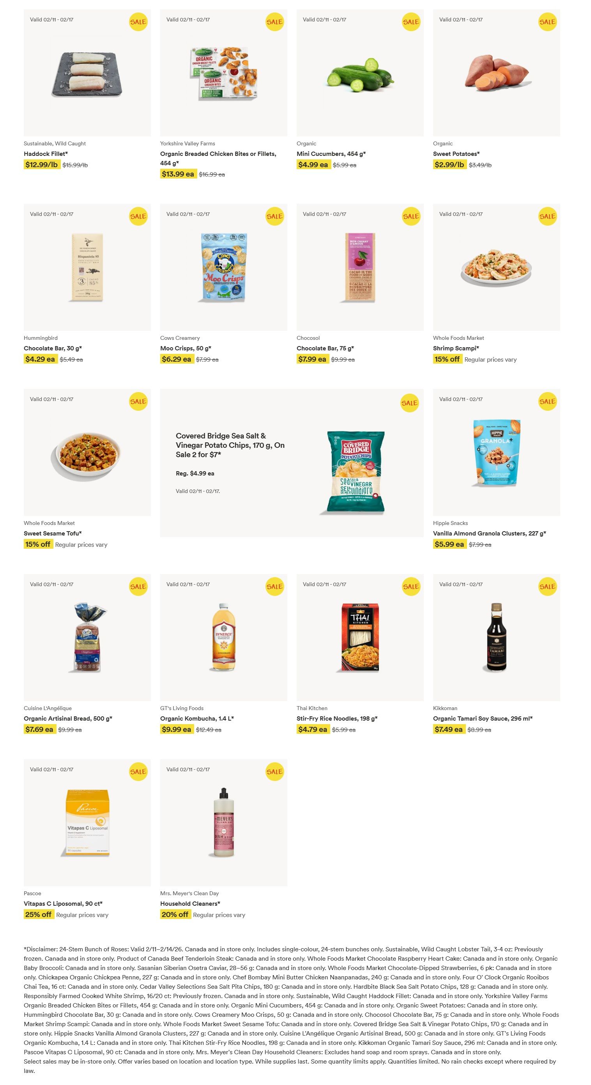Image resolution: width=591 pixels, height=1085 pixels.
Task: Select the Covered Bridge chips bag image
Action: point(356,472)
